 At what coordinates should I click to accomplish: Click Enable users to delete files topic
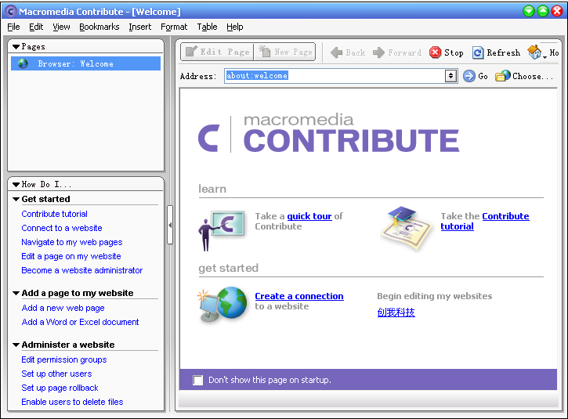(x=72, y=402)
